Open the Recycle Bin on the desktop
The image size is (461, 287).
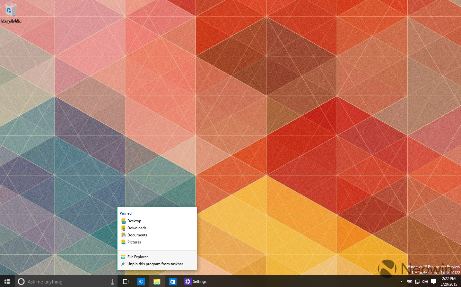[x=11, y=10]
